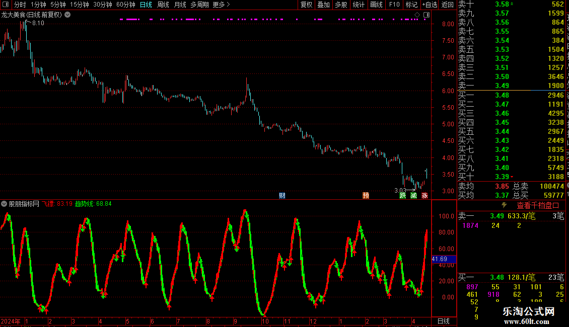
Task: Add stock via +自选 button
Action: tap(430, 5)
